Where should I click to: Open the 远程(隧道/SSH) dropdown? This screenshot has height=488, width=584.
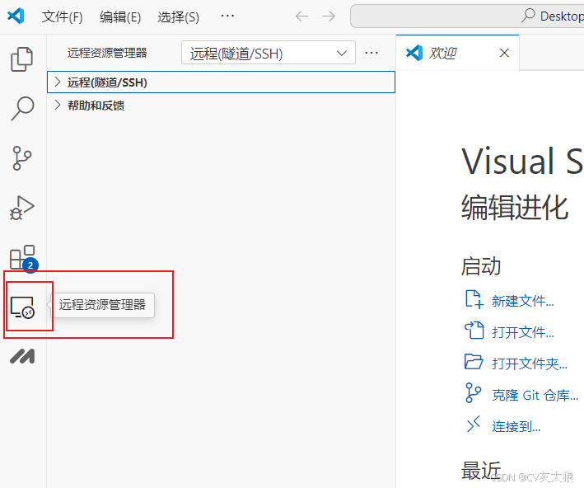(269, 53)
